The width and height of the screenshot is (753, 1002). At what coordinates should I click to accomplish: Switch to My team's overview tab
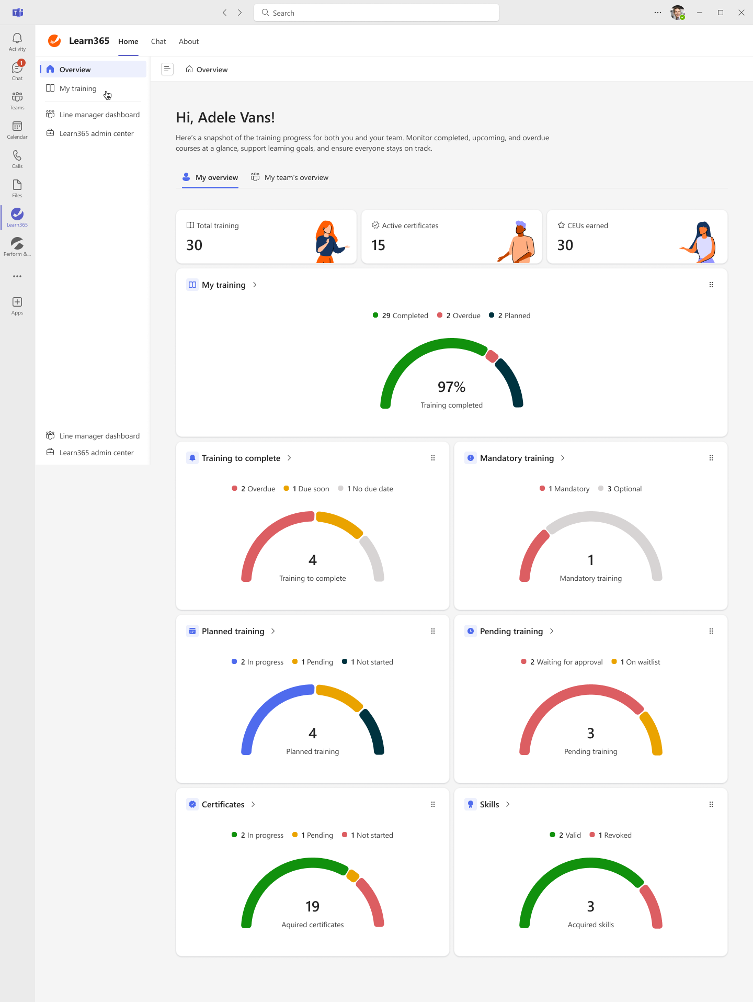(x=290, y=177)
